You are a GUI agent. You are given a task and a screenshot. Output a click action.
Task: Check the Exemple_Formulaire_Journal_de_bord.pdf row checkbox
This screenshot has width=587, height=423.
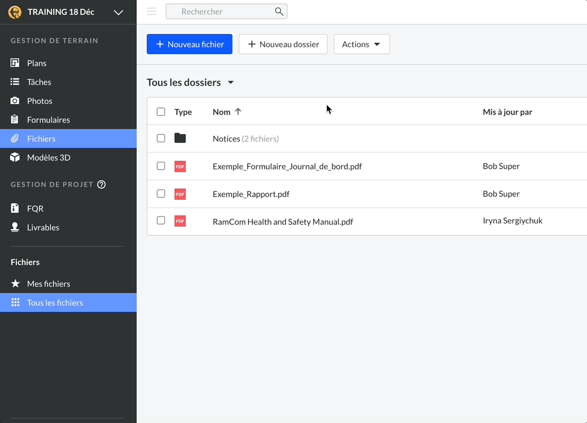pos(161,166)
